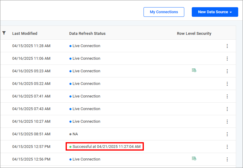The image size is (243, 168).
Task: Expand the New Data Source dropdown
Action: (x=215, y=12)
